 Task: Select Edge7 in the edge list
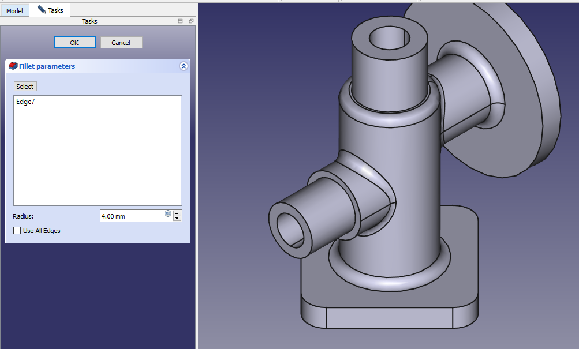click(25, 102)
